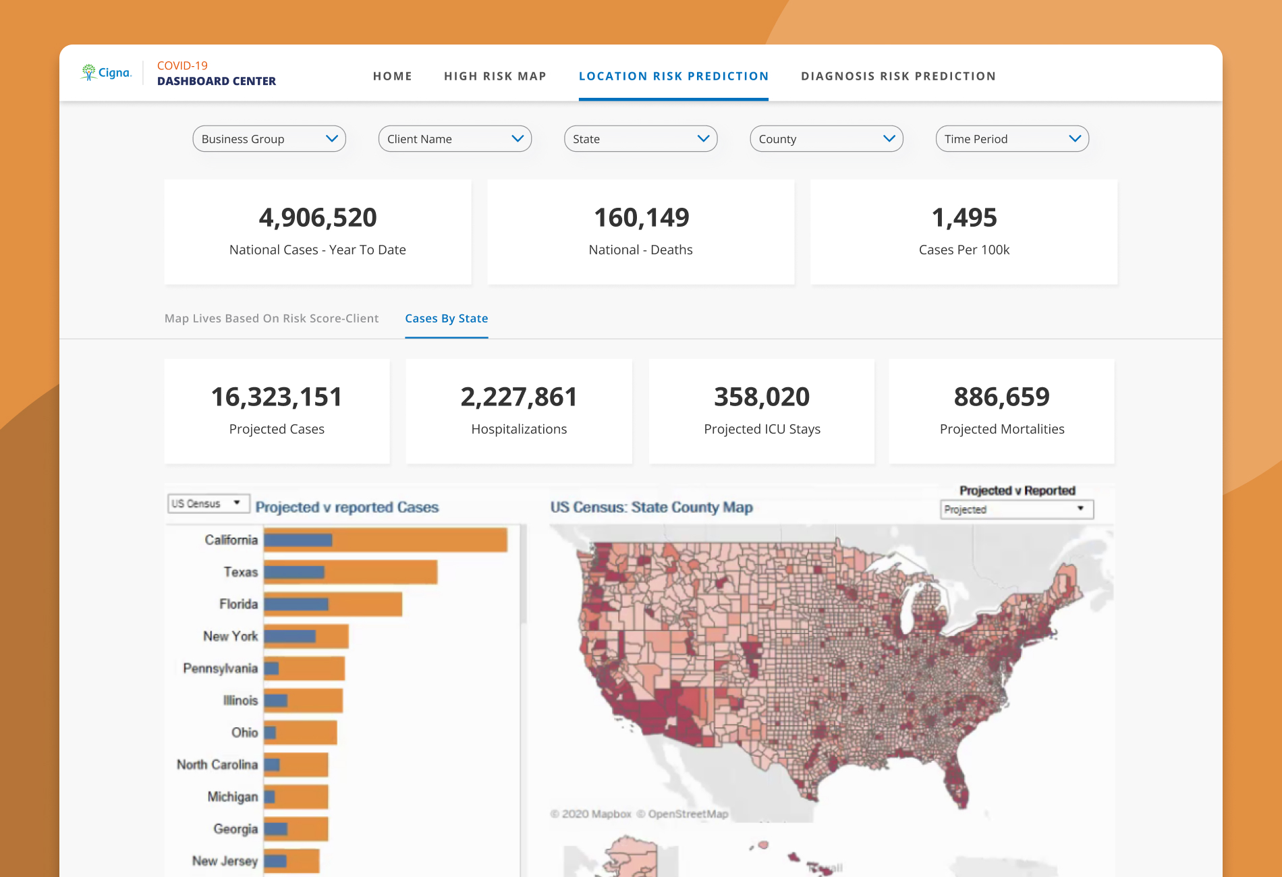The height and width of the screenshot is (877, 1282).
Task: Expand the County filter dropdown
Action: pos(827,138)
